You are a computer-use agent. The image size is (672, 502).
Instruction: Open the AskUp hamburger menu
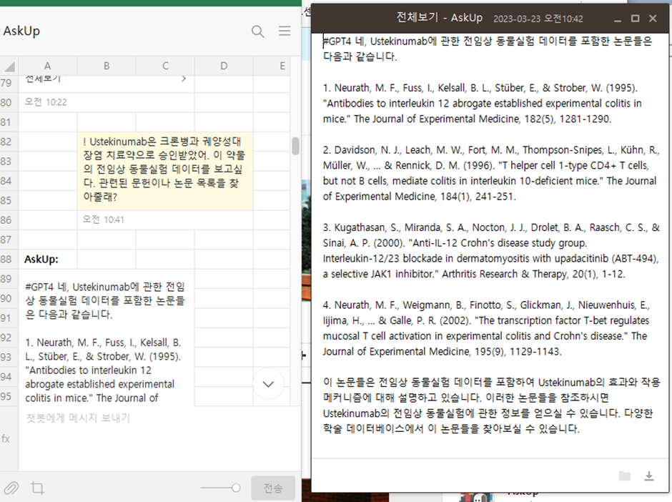(285, 31)
